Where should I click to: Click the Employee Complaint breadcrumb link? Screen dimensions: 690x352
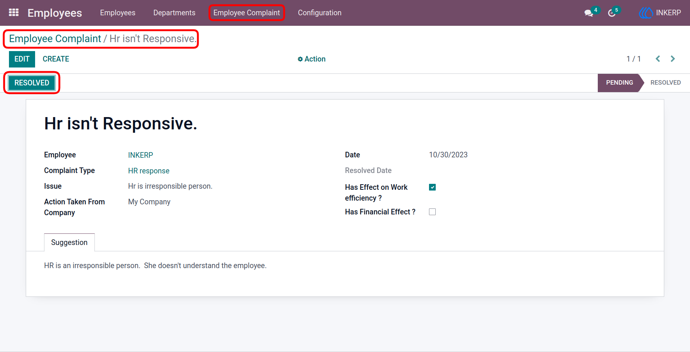pyautogui.click(x=55, y=38)
